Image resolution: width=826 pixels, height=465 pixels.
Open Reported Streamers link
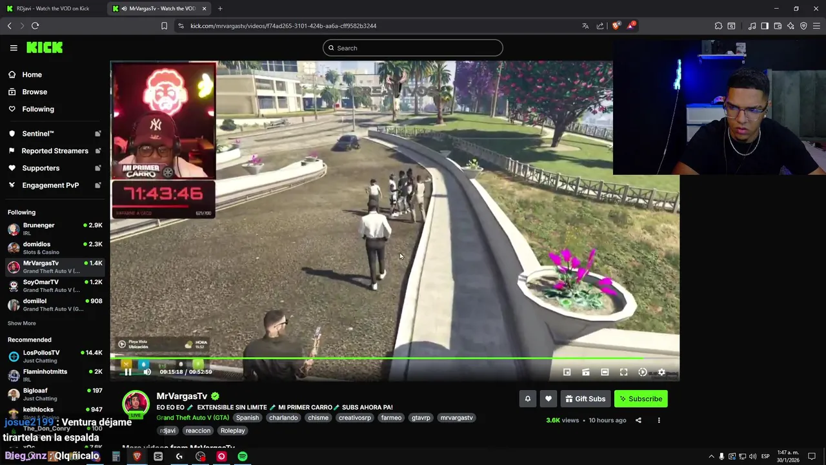pyautogui.click(x=55, y=150)
